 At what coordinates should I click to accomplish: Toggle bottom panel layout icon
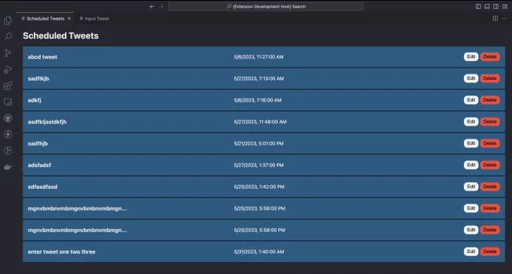coord(487,7)
